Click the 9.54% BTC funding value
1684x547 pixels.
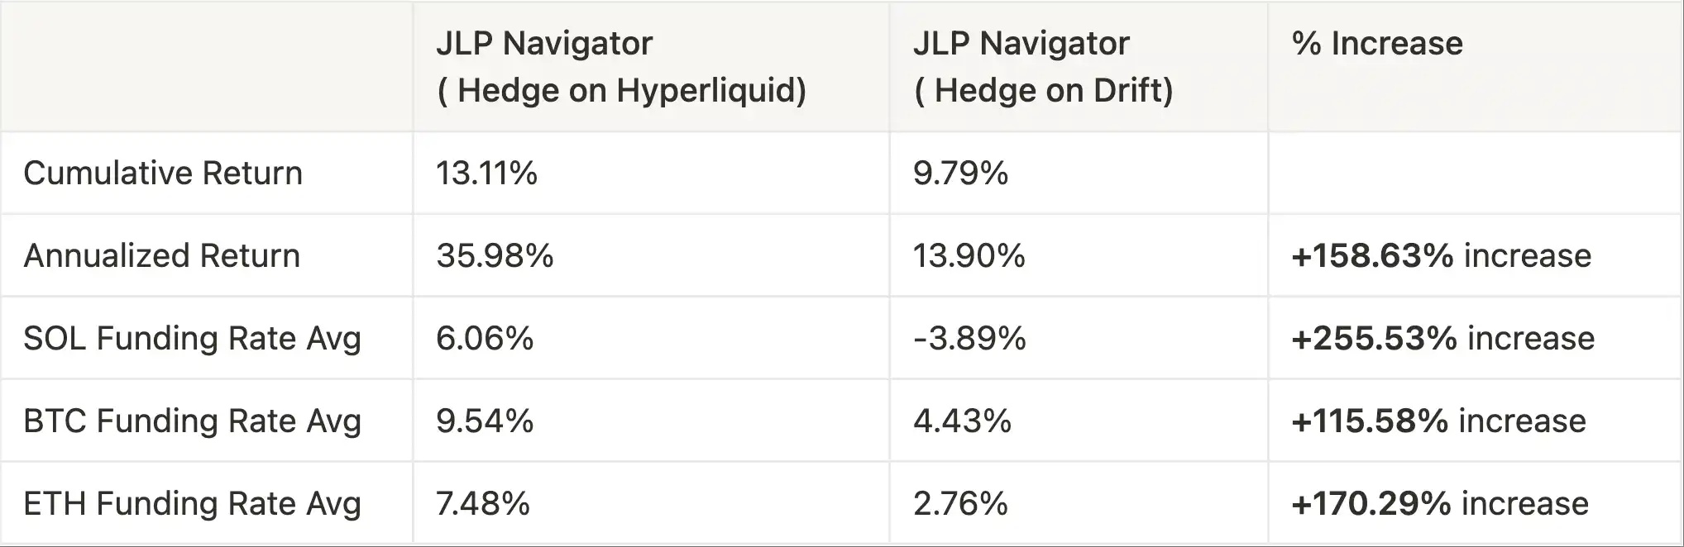tap(485, 421)
